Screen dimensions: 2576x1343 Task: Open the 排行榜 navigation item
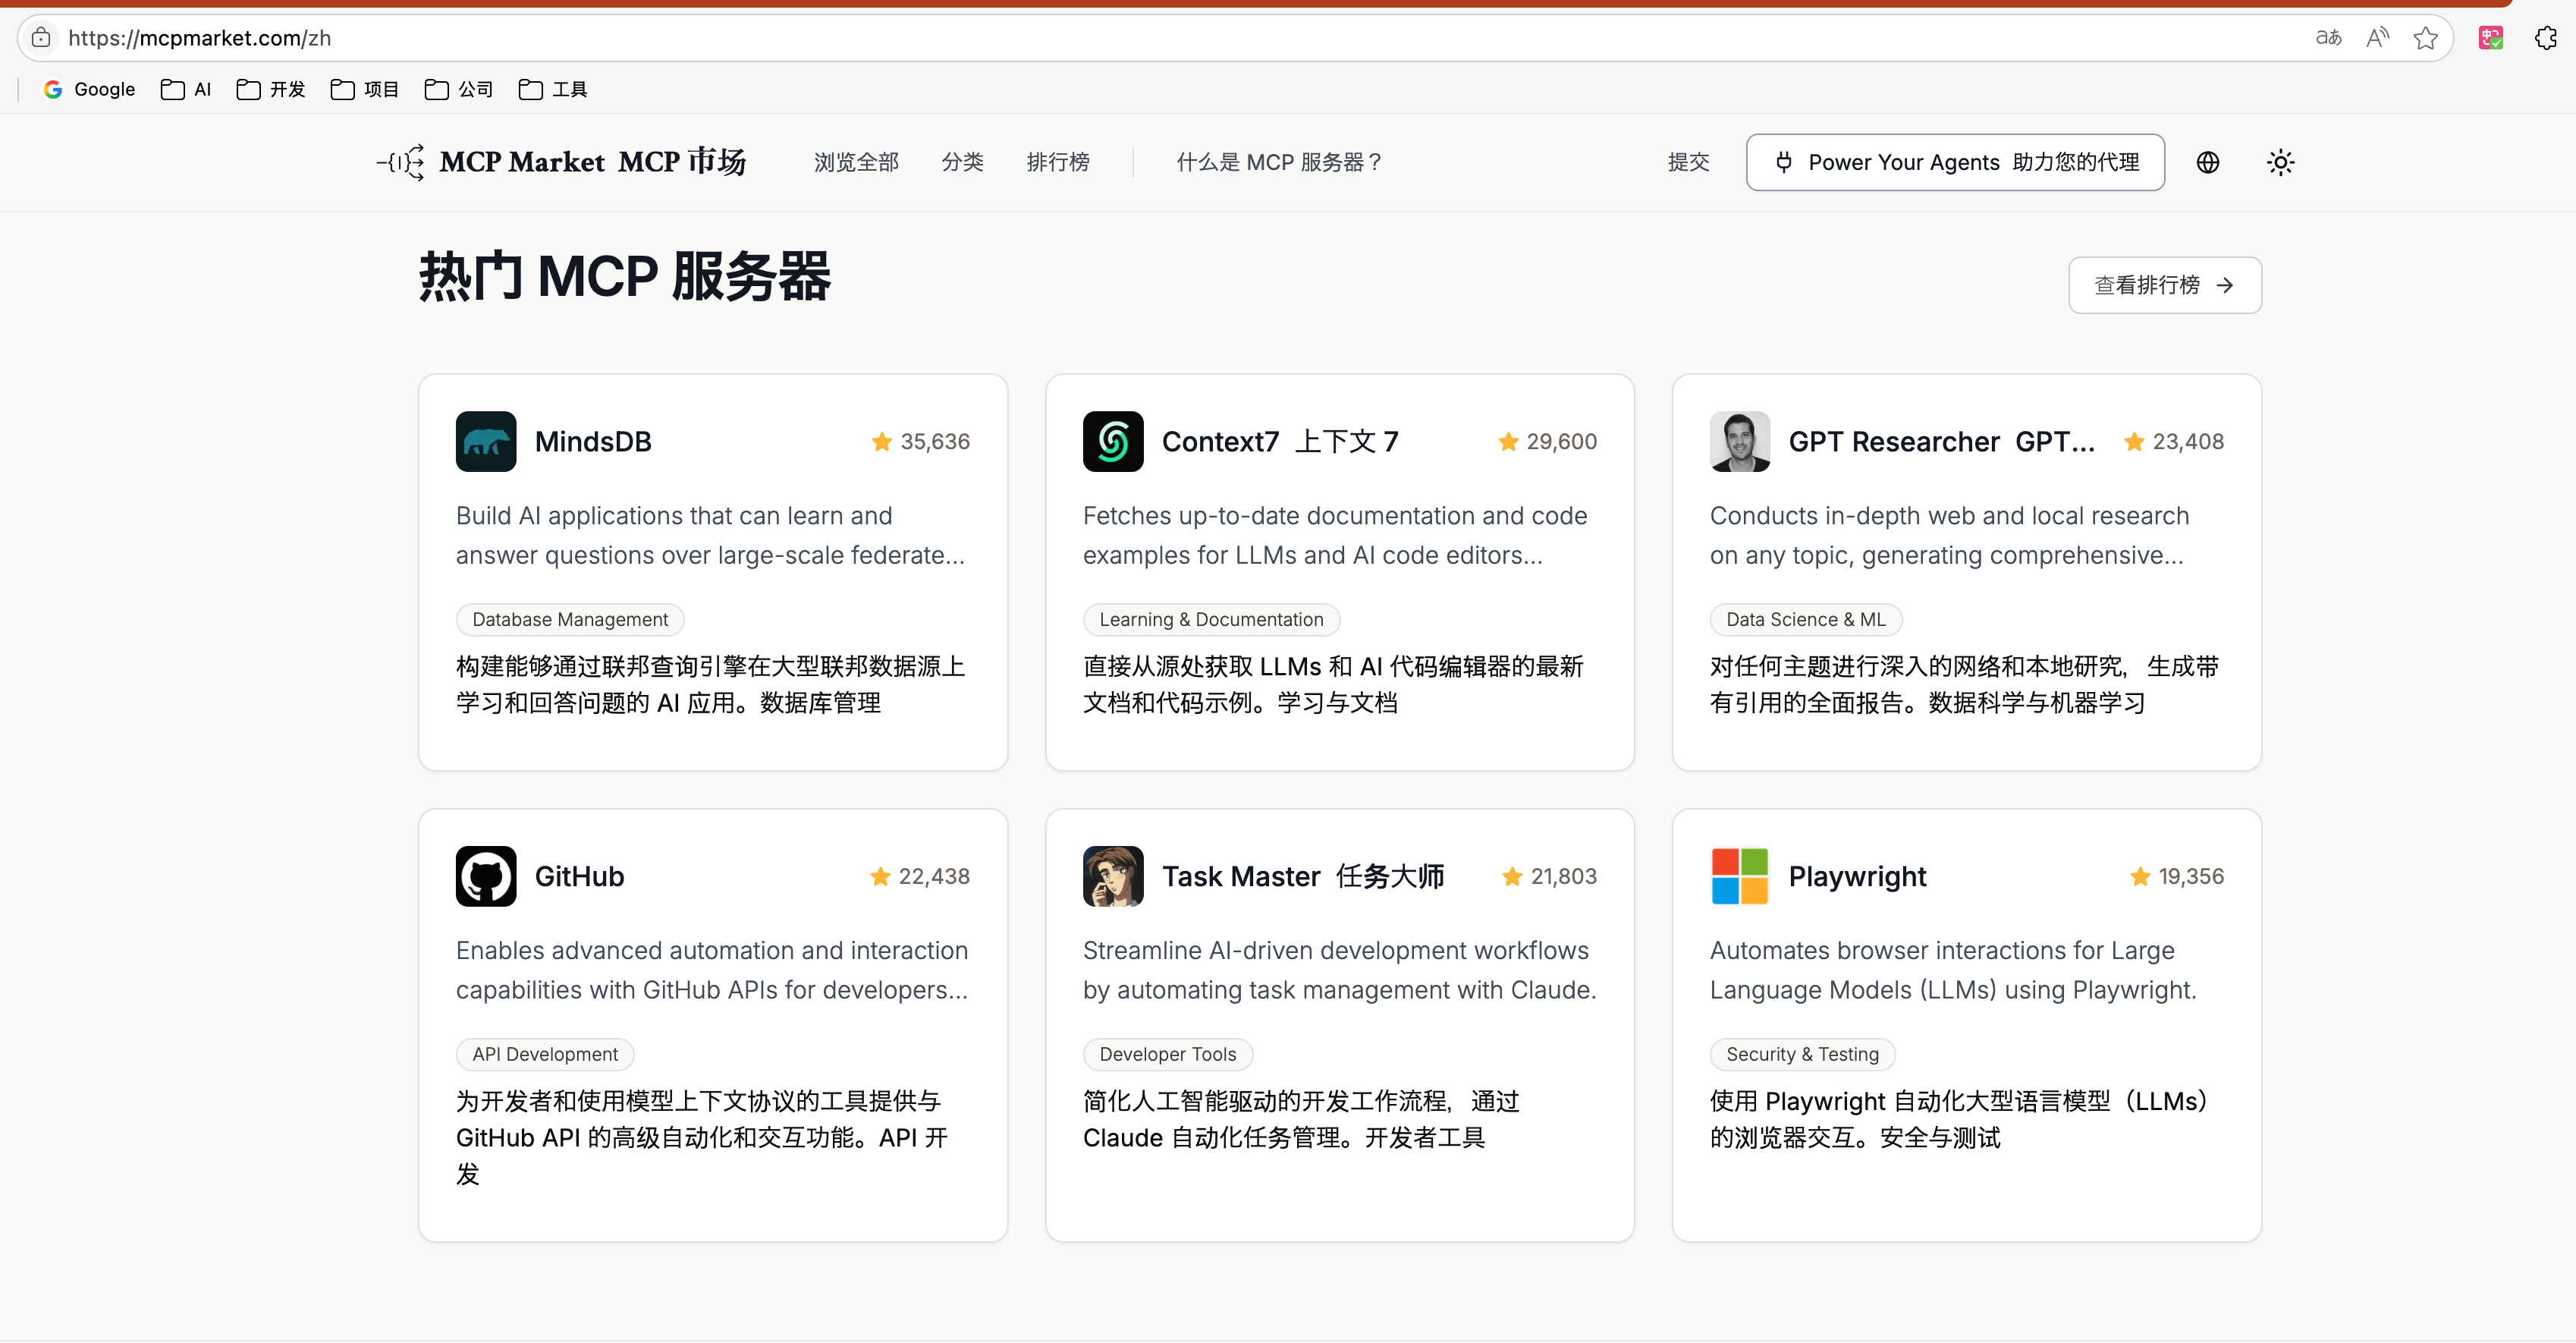[1057, 162]
